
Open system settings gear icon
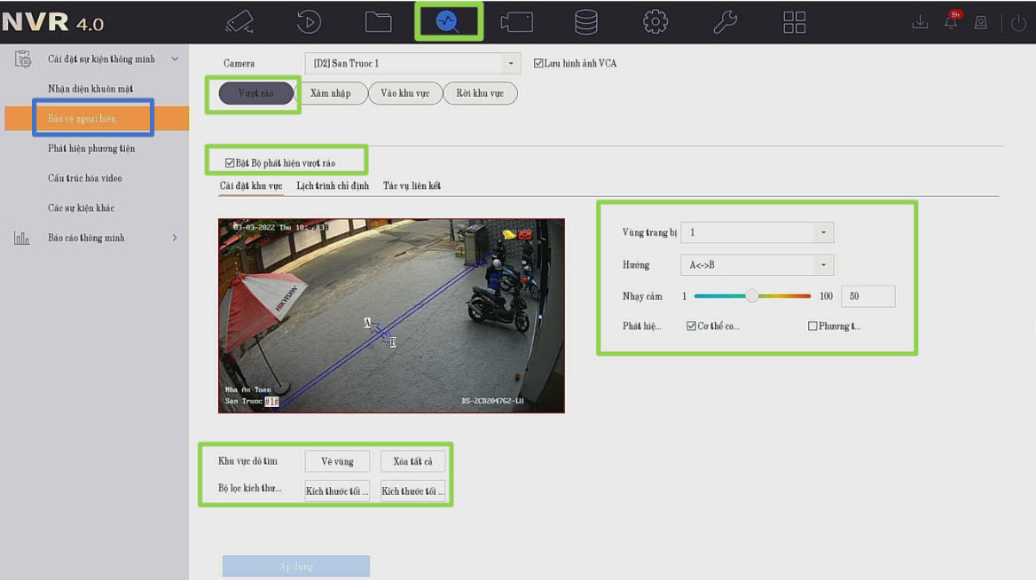[x=655, y=21]
